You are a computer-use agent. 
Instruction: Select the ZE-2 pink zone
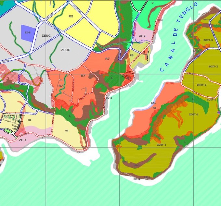pos(142,36)
